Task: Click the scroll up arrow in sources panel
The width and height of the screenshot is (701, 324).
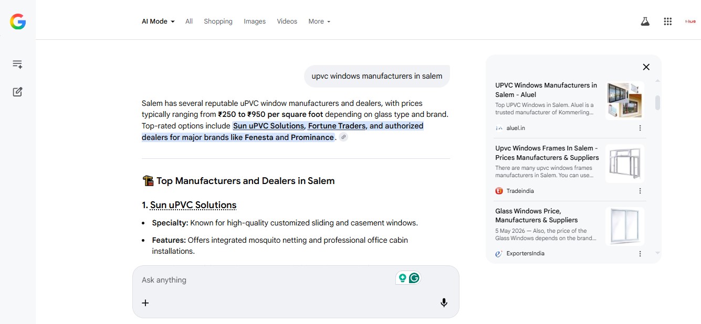Action: pos(657,81)
